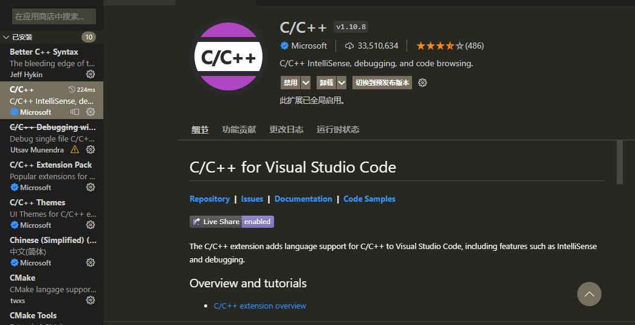This screenshot has width=635, height=325.
Task: Open the C/C++ extension overview link
Action: click(260, 306)
